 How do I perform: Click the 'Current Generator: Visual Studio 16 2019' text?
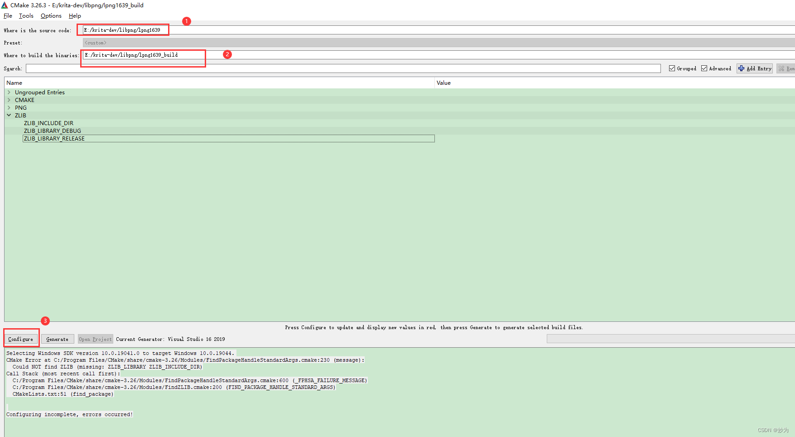[x=170, y=339]
